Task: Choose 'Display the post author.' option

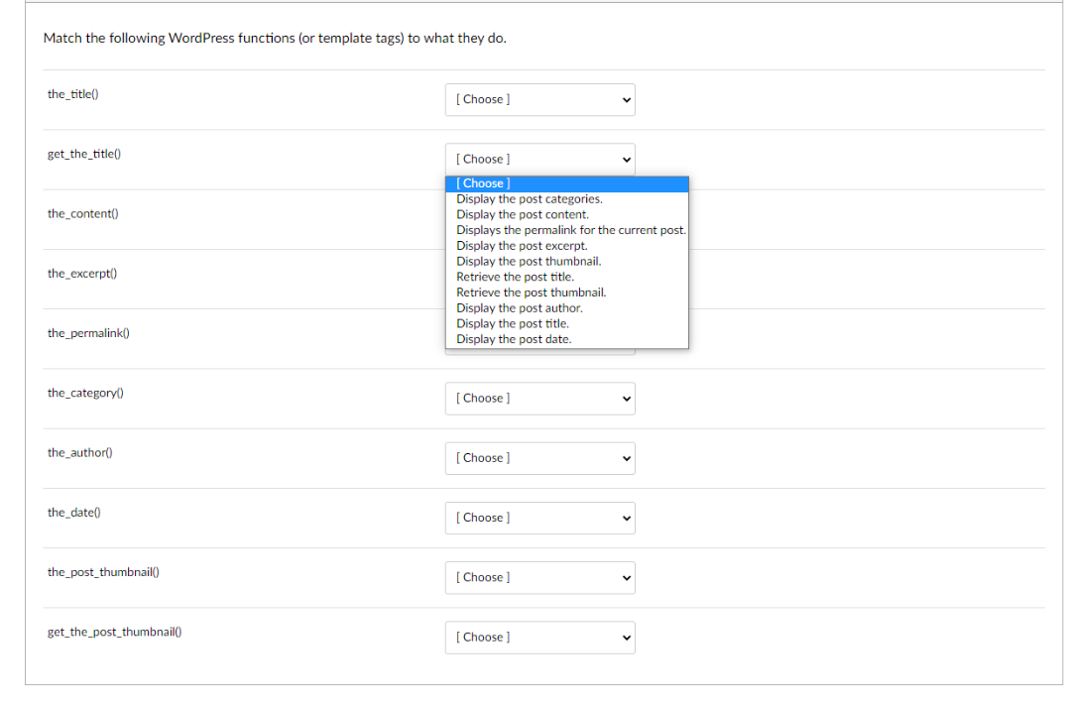Action: pos(566,308)
